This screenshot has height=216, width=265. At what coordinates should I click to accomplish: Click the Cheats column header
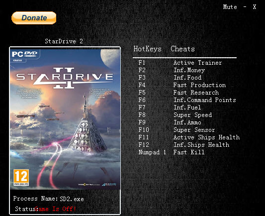(x=182, y=49)
